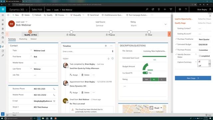The width and height of the screenshot is (213, 120).
Task: Delete the Demo Dynamics 365 appointment
Action: (x=86, y=93)
